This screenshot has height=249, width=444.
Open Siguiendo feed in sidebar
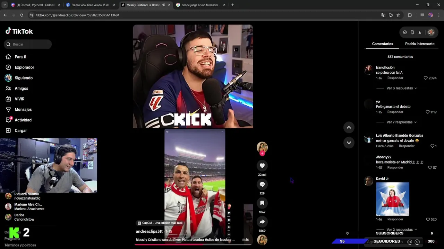click(24, 78)
